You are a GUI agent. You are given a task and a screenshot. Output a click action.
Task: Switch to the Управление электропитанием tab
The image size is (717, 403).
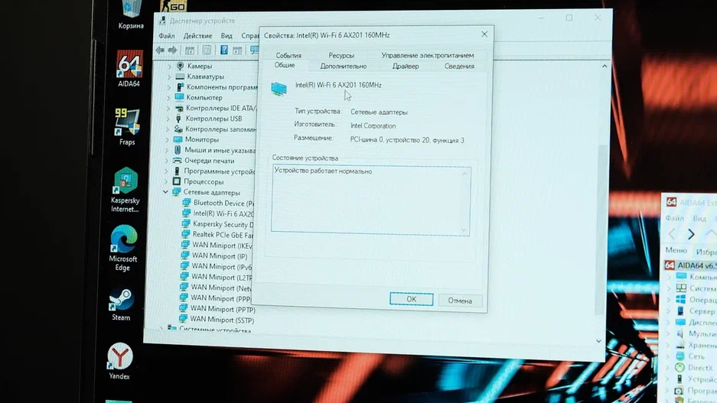click(428, 55)
